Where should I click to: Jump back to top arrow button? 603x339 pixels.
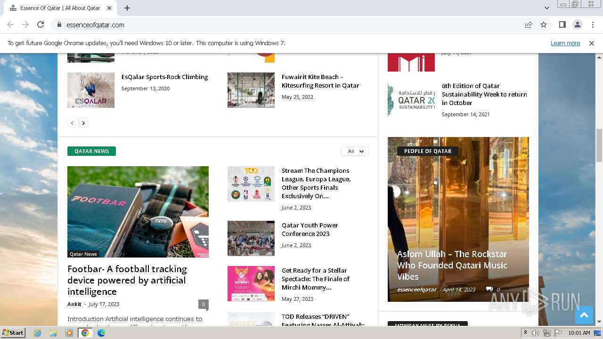point(584,315)
